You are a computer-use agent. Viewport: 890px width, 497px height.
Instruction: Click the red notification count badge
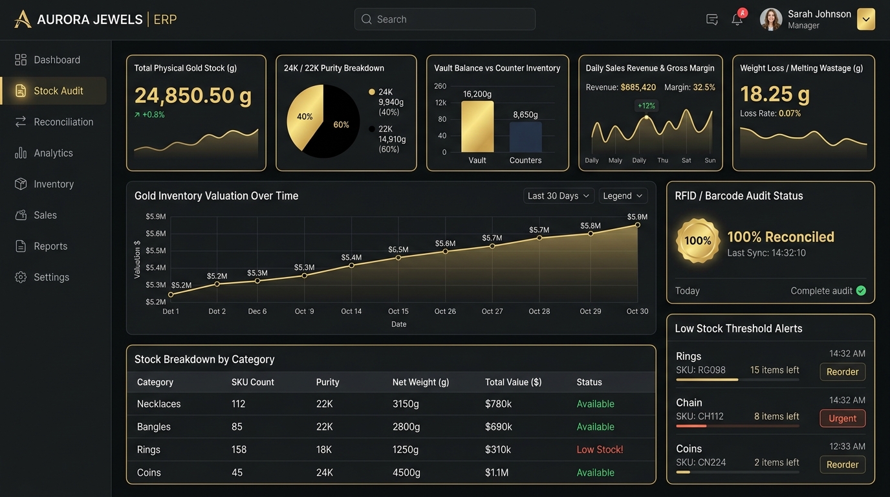(x=743, y=12)
